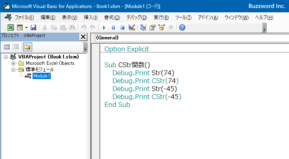Save the workbook with the floppy icon

coord(33,27)
